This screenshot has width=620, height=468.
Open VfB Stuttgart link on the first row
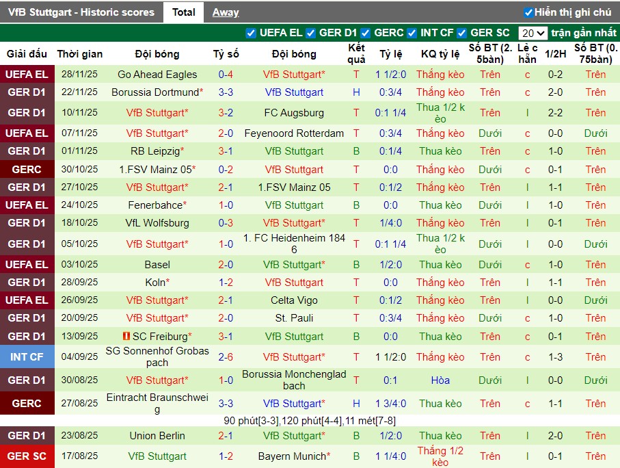294,75
